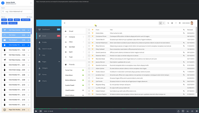Click attachment icon on Estela Gibbs row
The image size is (199, 113).
pyautogui.click(x=184, y=33)
